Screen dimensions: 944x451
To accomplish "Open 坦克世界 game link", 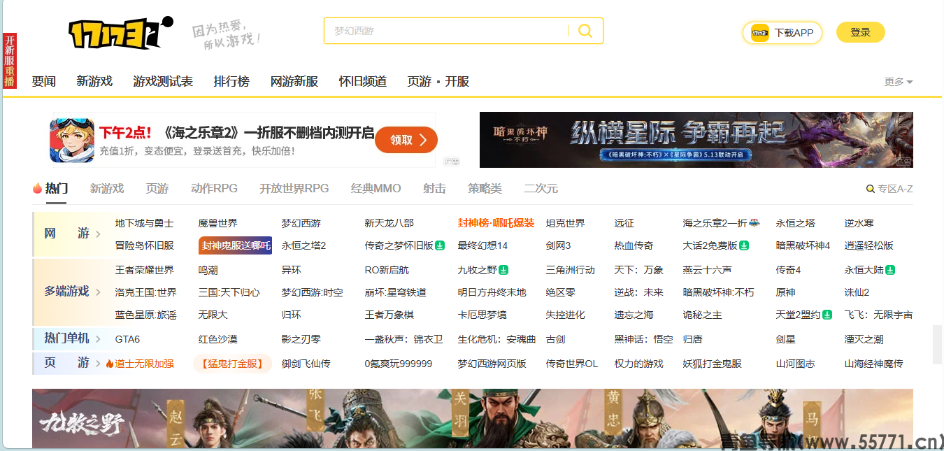I will 565,223.
